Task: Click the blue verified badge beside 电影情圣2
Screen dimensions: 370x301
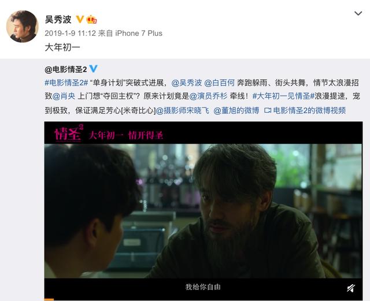Action: 94,69
